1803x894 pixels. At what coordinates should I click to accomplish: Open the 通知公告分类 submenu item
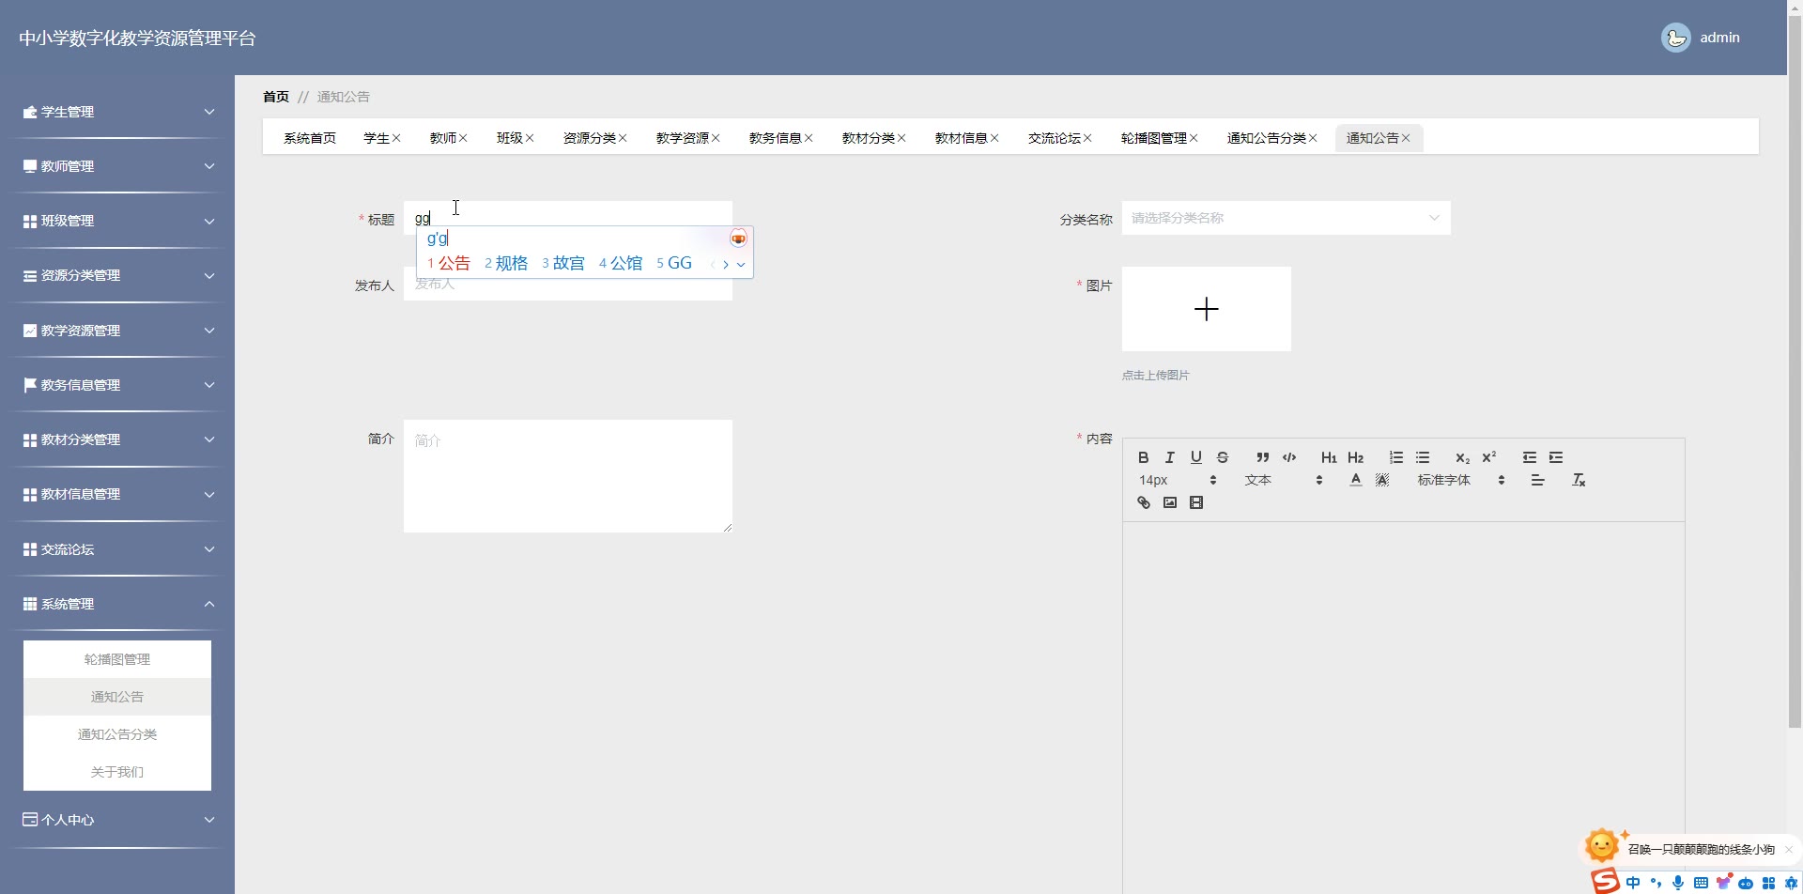click(117, 734)
